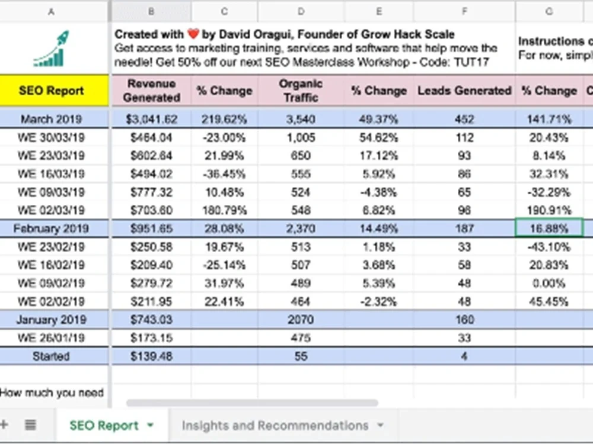Open the all sheets list icon
The height and width of the screenshot is (444, 593).
pos(31,424)
